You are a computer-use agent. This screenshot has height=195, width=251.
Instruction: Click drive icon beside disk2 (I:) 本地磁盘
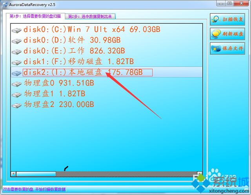[x=16, y=73]
